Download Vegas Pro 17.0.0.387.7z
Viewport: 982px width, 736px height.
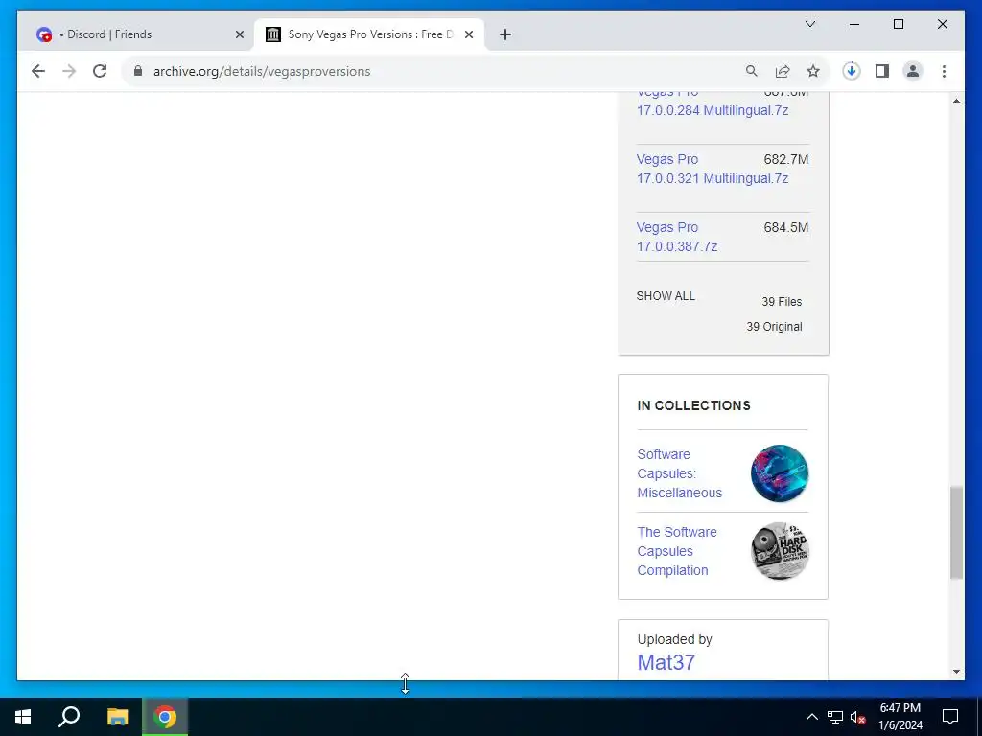(x=677, y=238)
